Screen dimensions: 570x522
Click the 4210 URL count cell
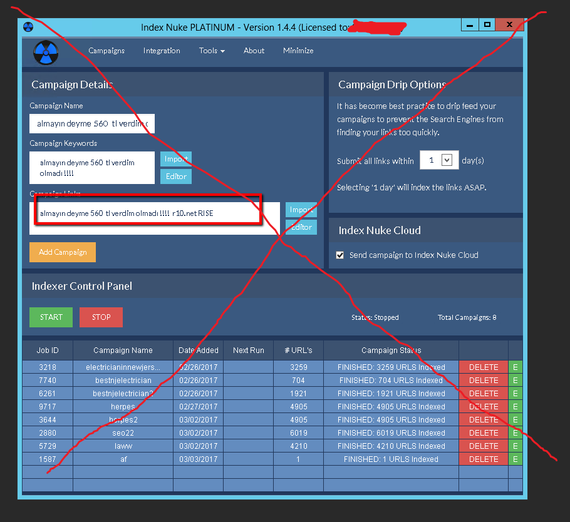(x=298, y=446)
